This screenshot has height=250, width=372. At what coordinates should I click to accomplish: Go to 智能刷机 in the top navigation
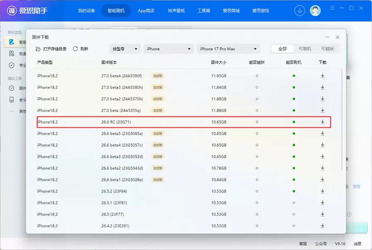click(x=116, y=11)
